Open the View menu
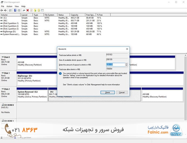Screen dimensions: 187x143 tap(17, 6)
